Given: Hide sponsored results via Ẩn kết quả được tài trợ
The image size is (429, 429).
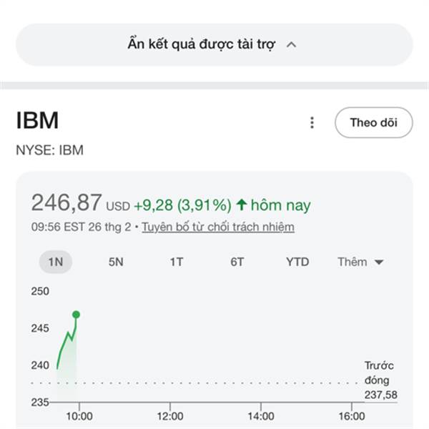Looking at the screenshot, I should click(x=202, y=44).
